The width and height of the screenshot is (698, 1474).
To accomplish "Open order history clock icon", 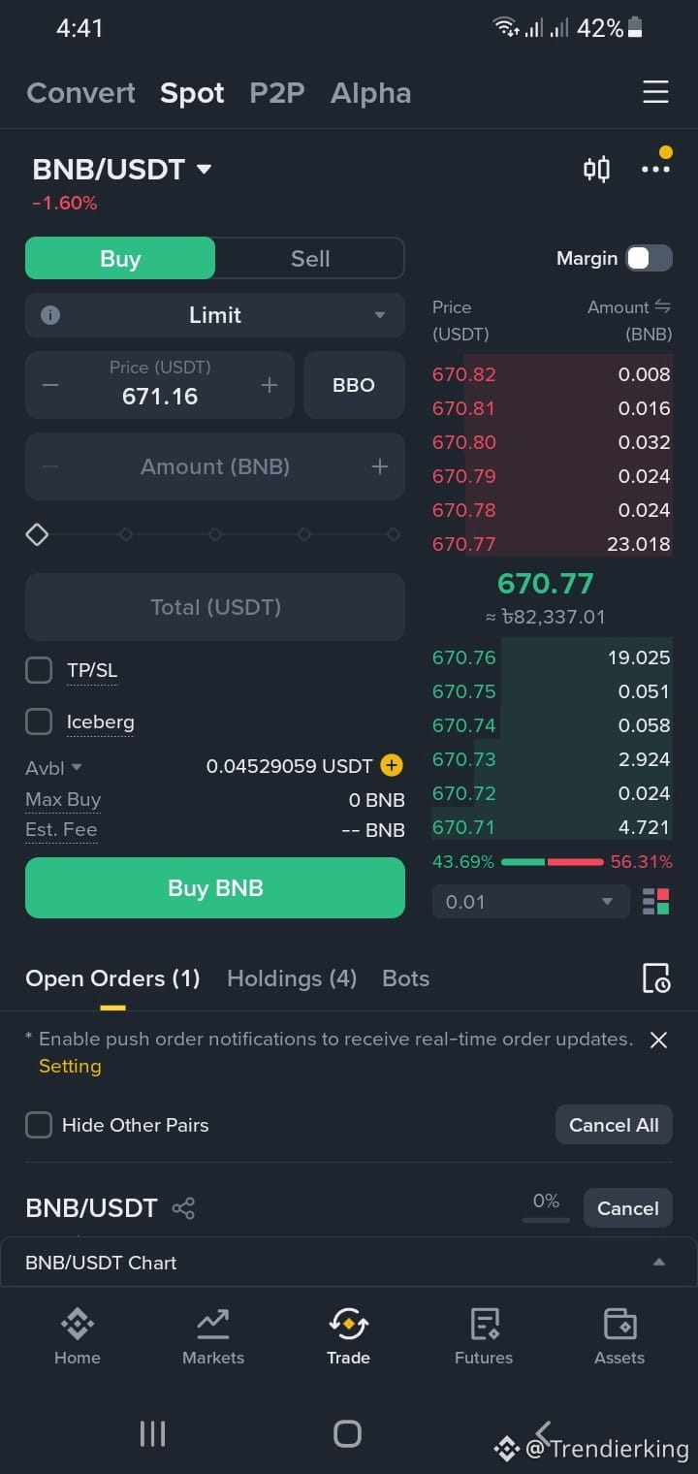I will [x=656, y=978].
